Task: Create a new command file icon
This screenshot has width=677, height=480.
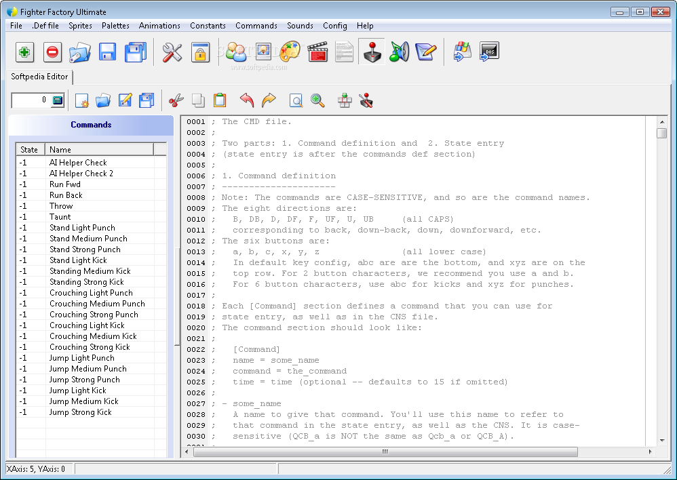Action: [x=81, y=100]
